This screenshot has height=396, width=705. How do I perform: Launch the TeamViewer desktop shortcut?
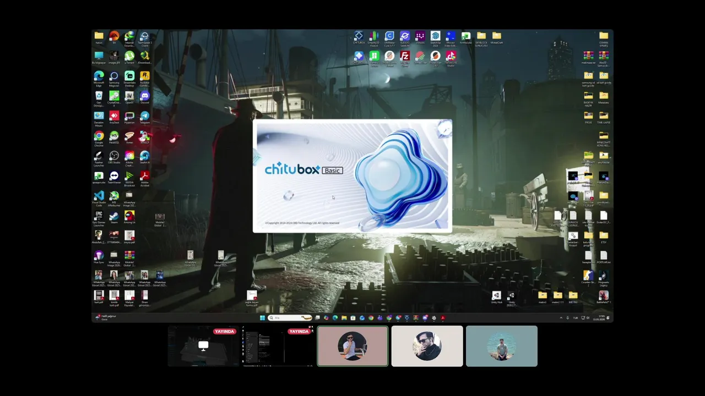(x=114, y=178)
